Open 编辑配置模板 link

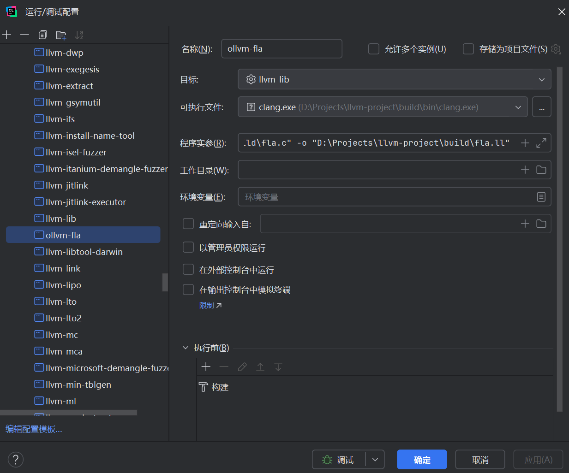34,429
